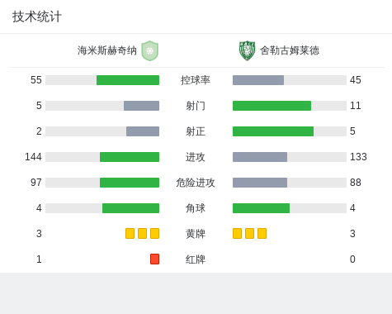The width and height of the screenshot is (392, 314).
Task: Click the away team green shots bar for 射门
Action: [272, 106]
